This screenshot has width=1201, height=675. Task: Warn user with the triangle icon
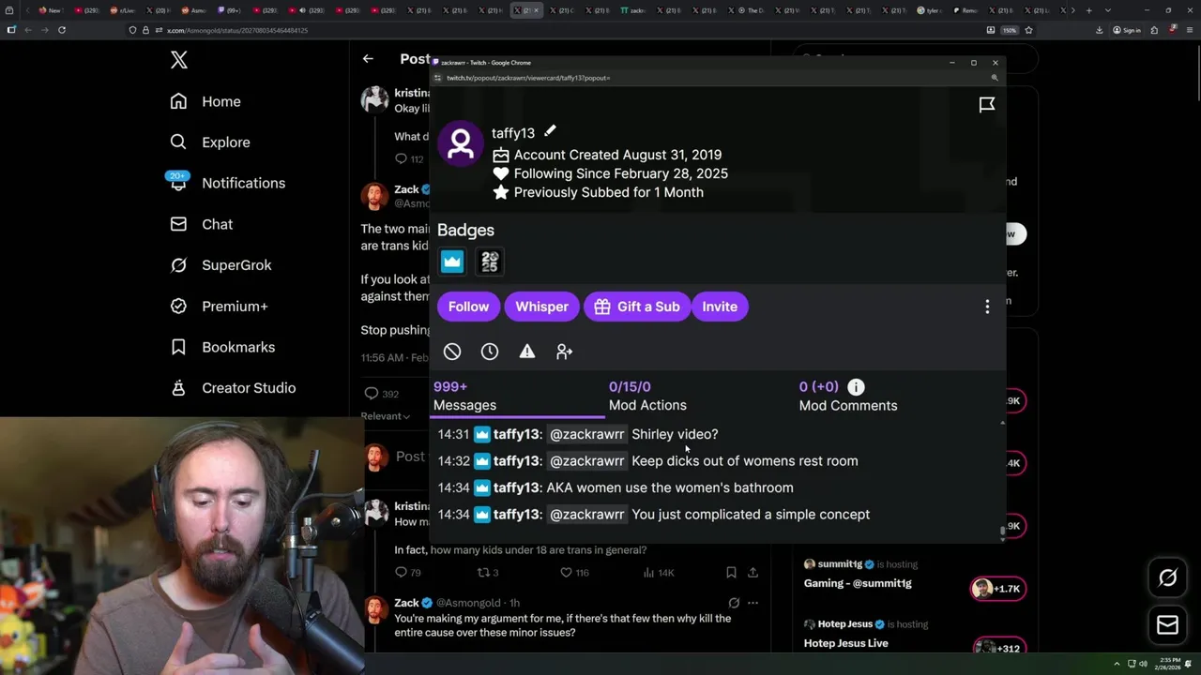point(527,352)
